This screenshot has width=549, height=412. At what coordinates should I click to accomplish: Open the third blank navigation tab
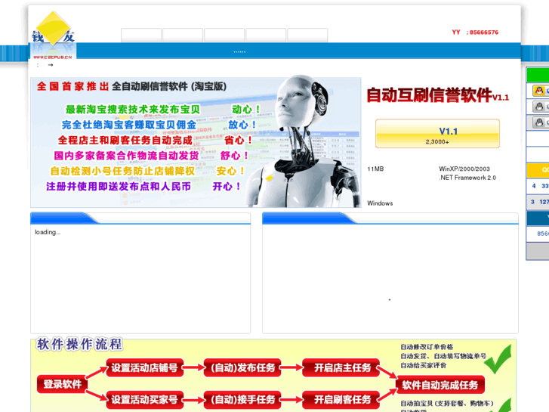tap(224, 36)
